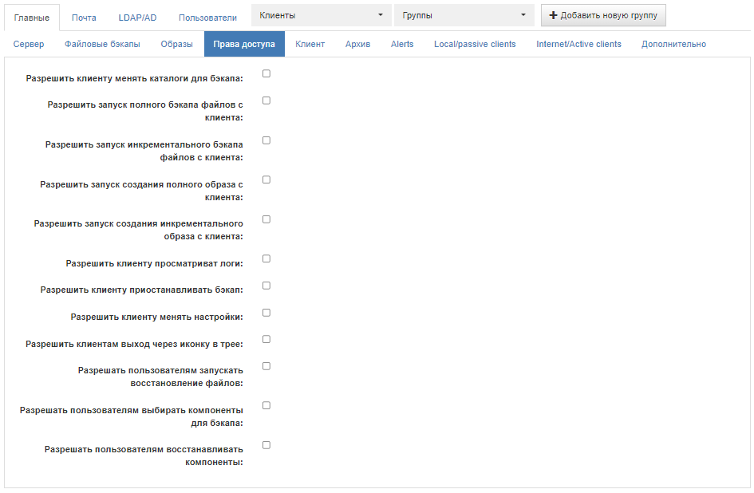Check Разрешить клиенту просматриват логи box

point(266,258)
